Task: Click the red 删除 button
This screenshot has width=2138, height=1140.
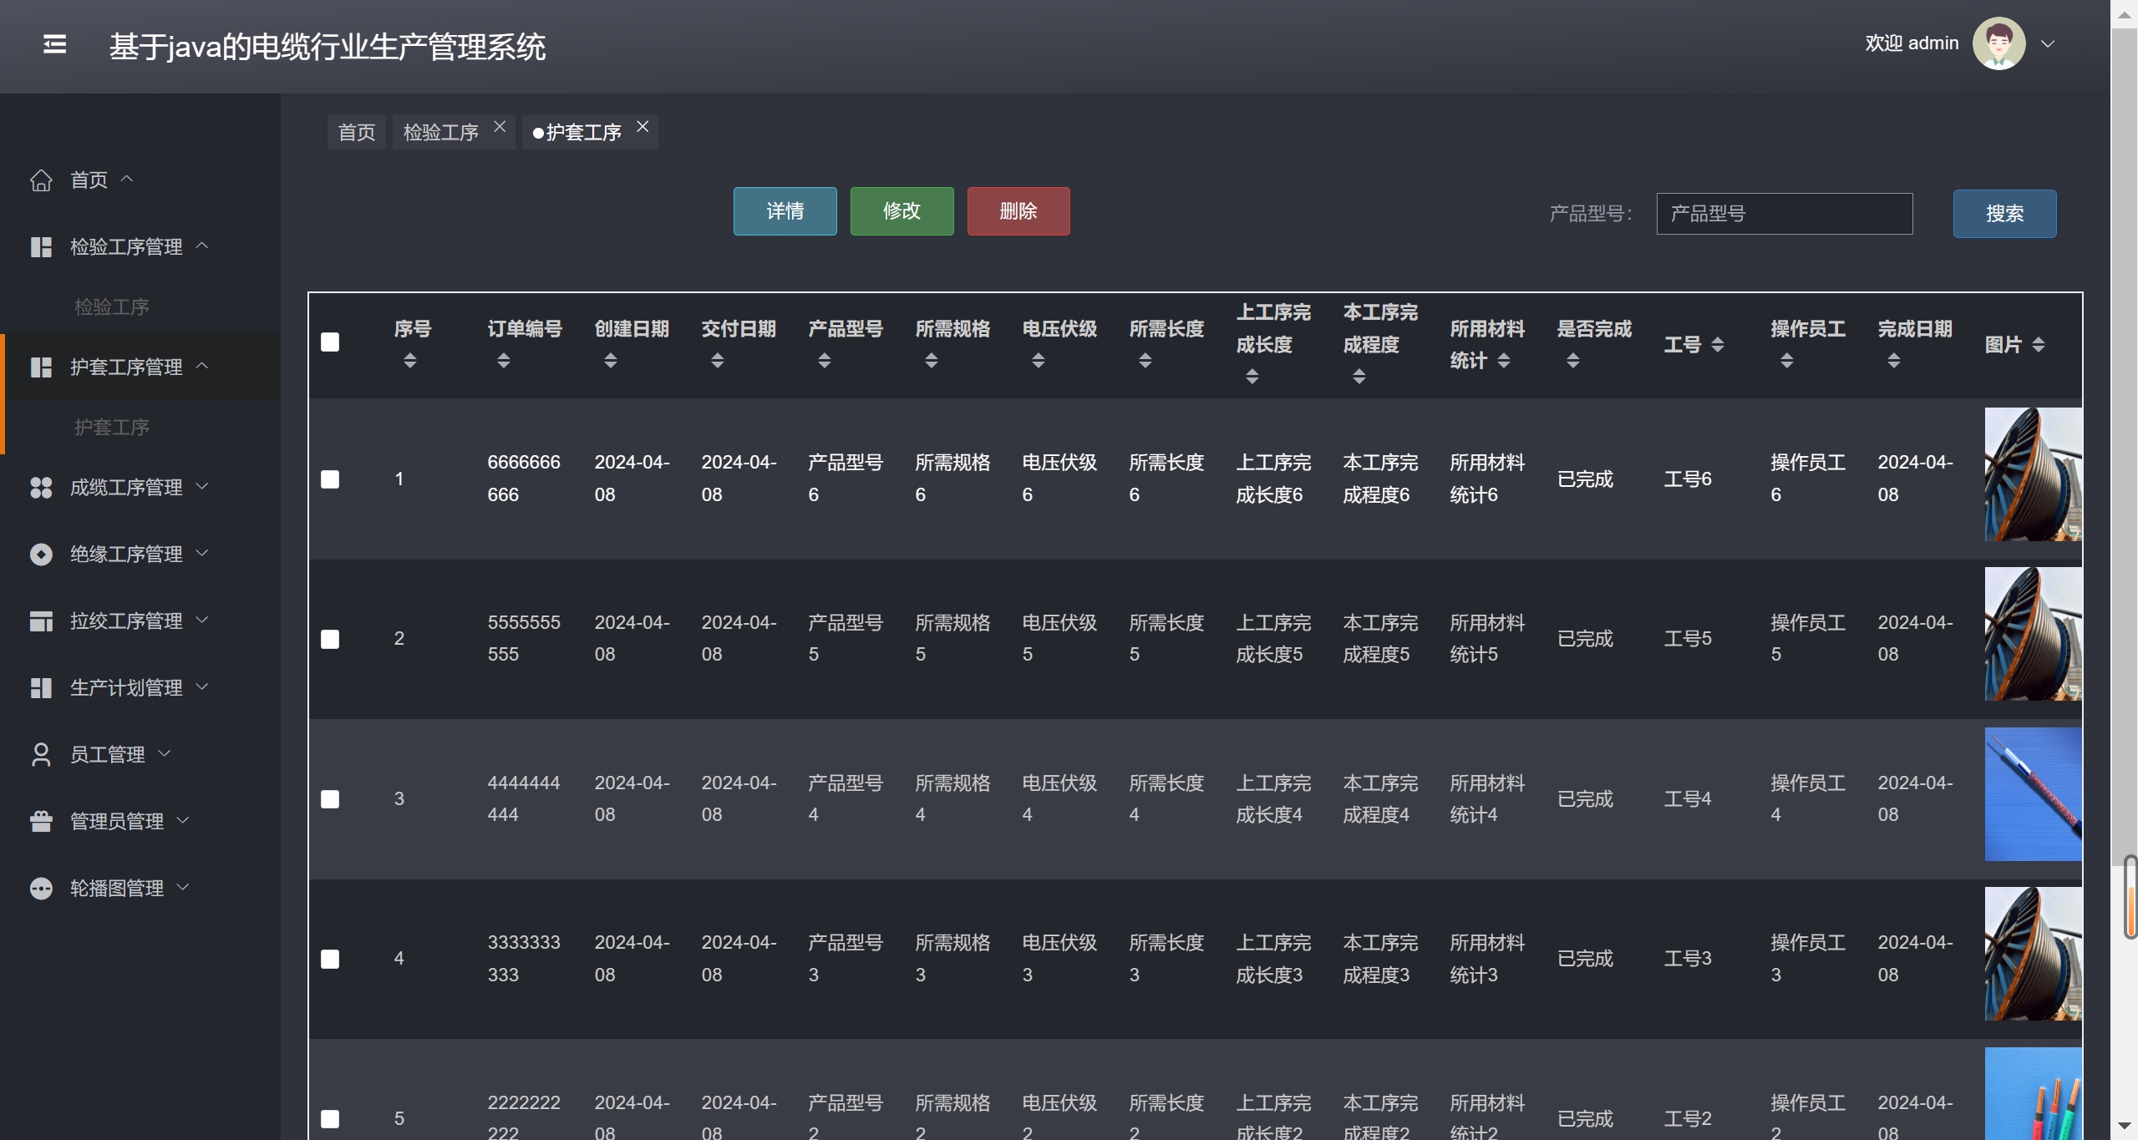Action: (x=1018, y=211)
